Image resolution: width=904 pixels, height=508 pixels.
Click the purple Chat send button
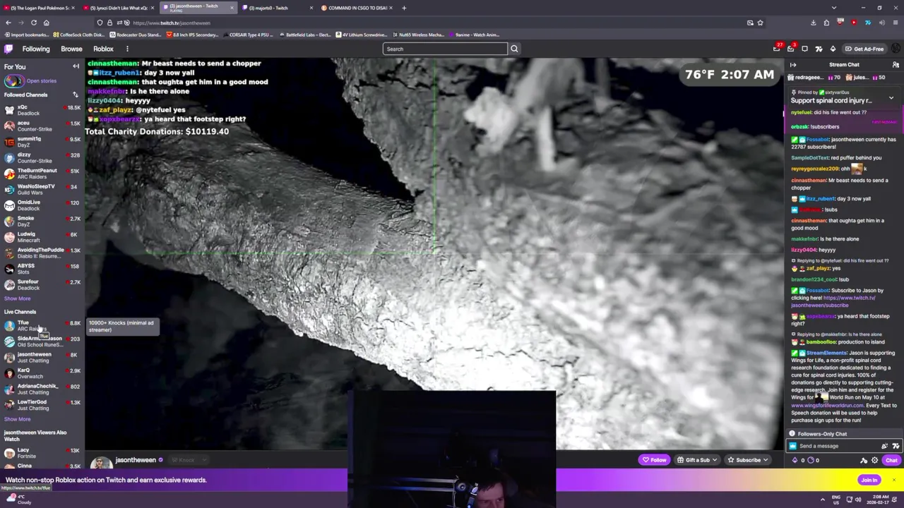click(x=891, y=460)
